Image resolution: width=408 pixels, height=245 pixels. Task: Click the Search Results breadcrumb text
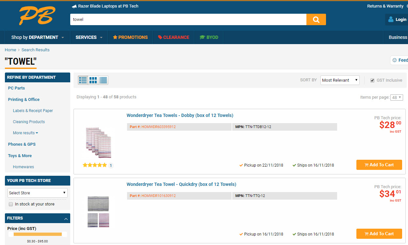[x=36, y=50]
